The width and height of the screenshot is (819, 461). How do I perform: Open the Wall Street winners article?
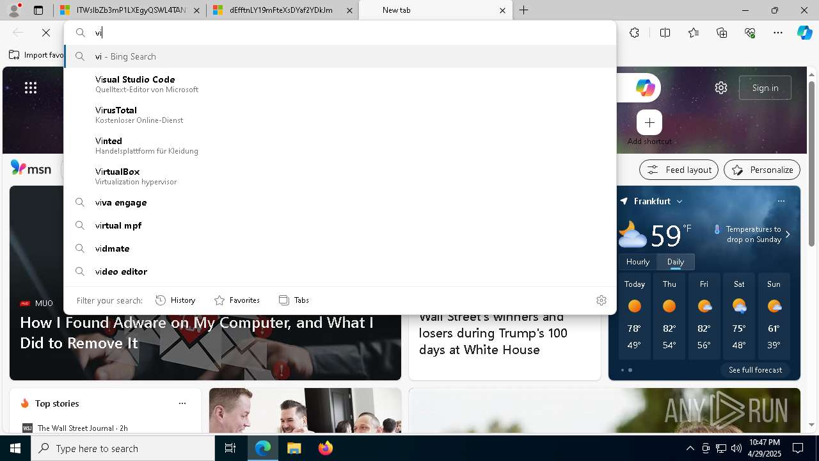coord(493,333)
